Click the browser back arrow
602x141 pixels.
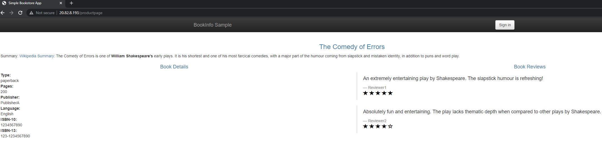coord(3,13)
